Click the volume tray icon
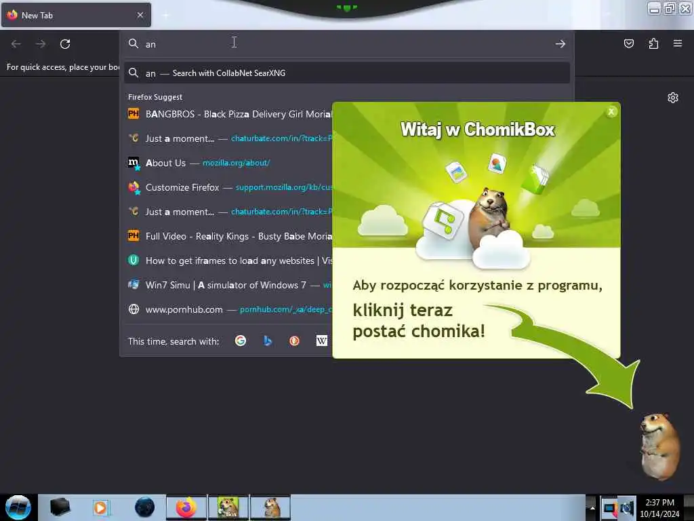 coord(627,508)
